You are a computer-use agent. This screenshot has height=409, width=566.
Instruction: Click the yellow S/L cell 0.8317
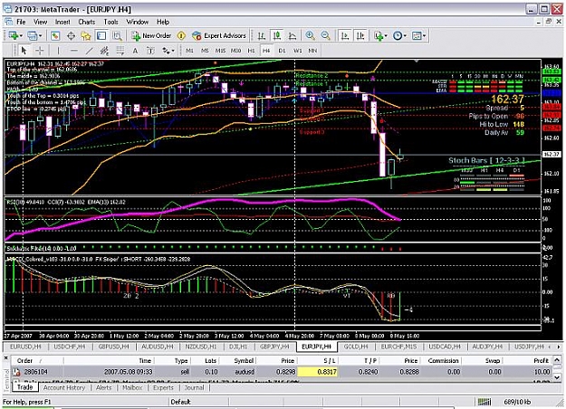point(317,372)
